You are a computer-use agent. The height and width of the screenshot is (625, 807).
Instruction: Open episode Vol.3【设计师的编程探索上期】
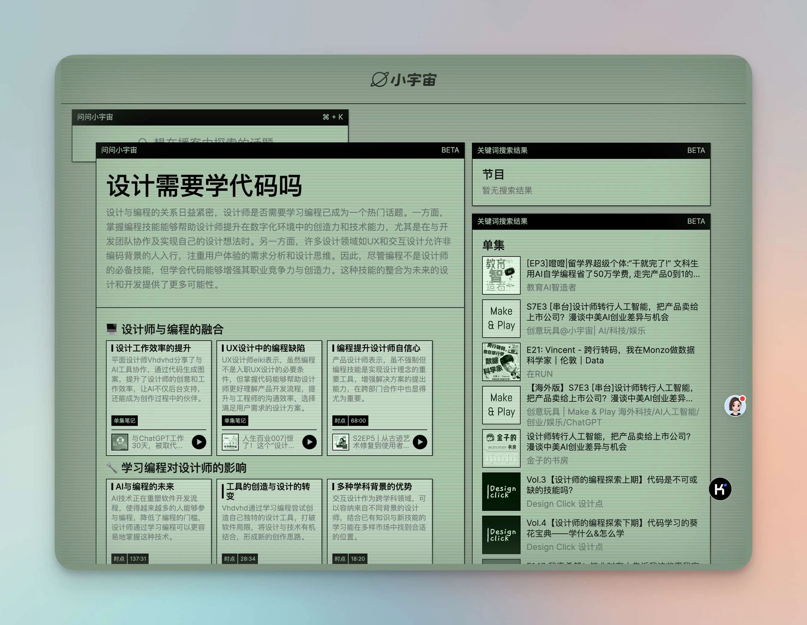click(x=612, y=485)
